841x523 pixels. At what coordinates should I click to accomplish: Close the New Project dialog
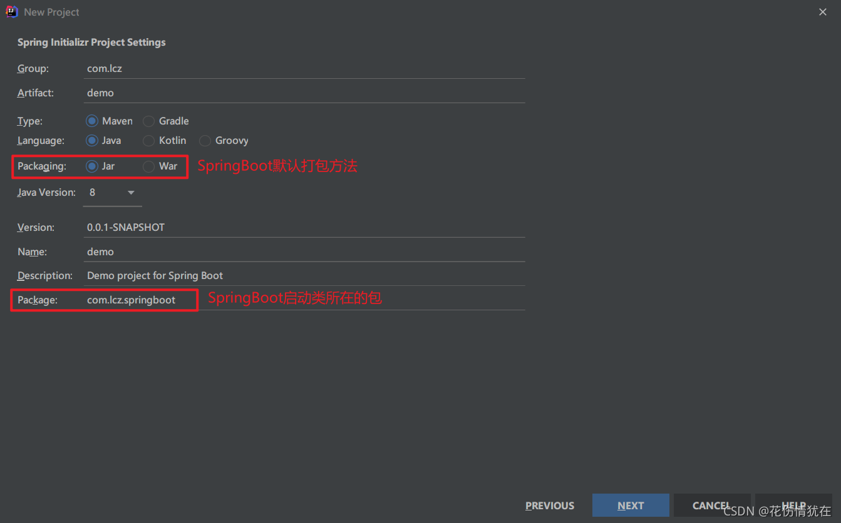coord(823,12)
